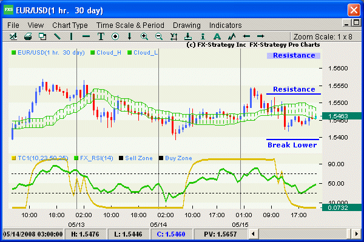Click the H: 1.5476 status field
Image resolution: width=364 pixels, height=242 pixels.
pos(85,234)
